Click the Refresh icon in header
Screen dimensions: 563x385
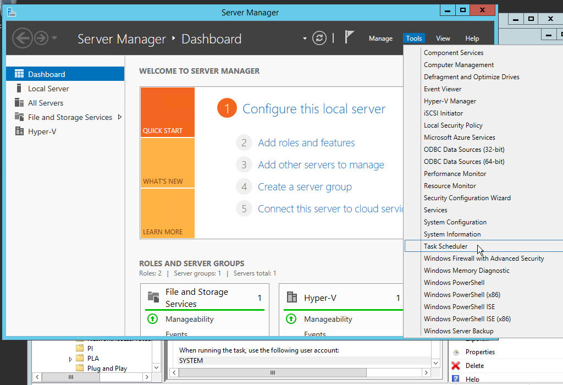tap(319, 38)
